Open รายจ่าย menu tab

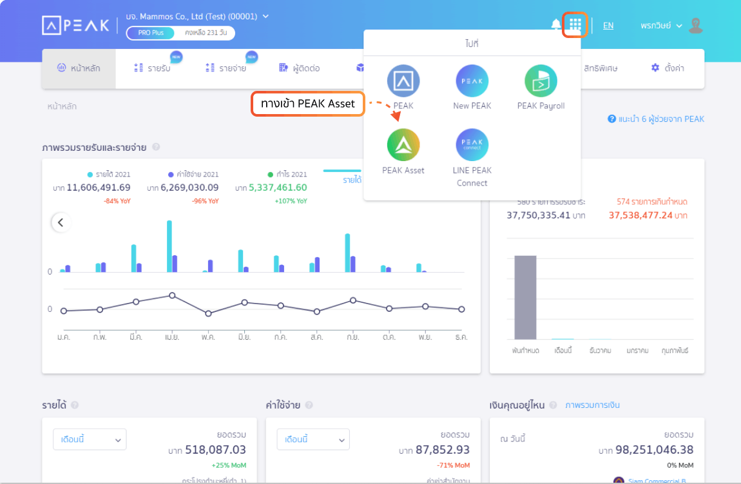tap(226, 68)
